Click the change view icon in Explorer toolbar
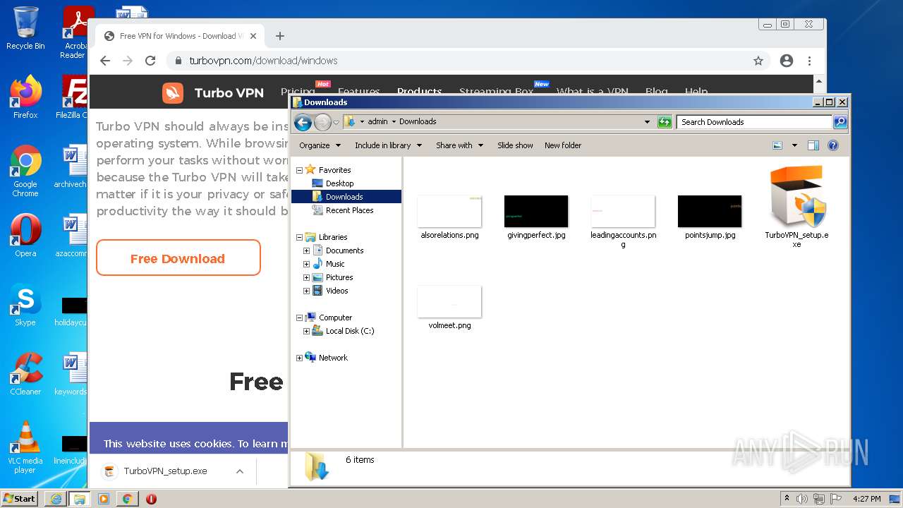The image size is (903, 508). coord(777,145)
